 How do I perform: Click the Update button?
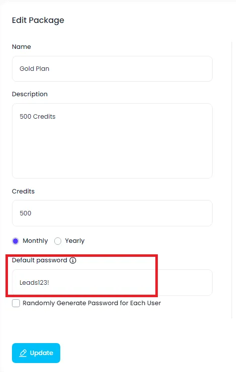coord(36,353)
